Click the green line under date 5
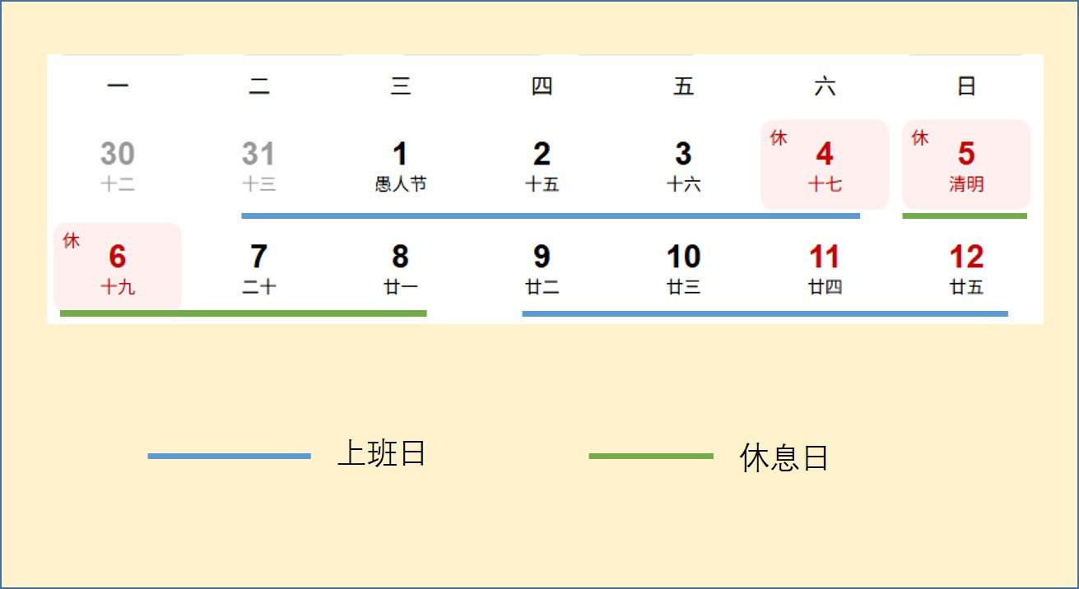 [x=965, y=216]
